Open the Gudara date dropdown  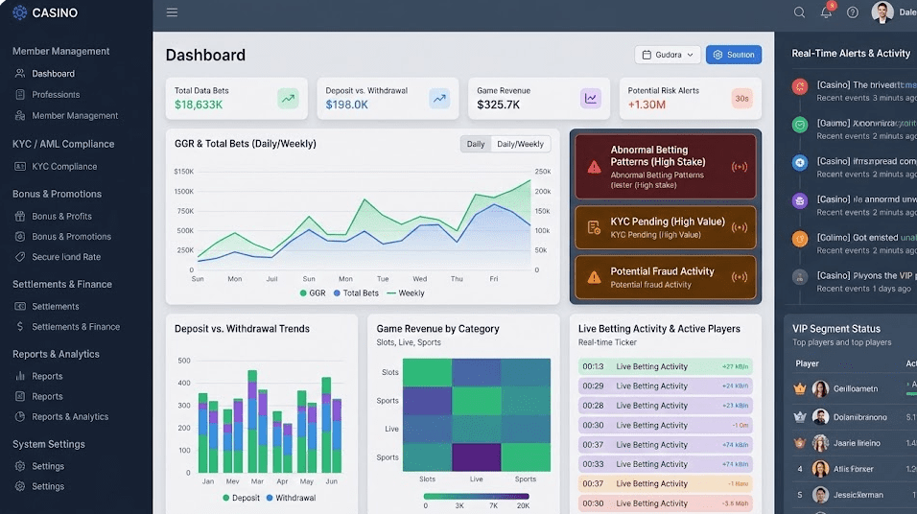click(x=667, y=55)
